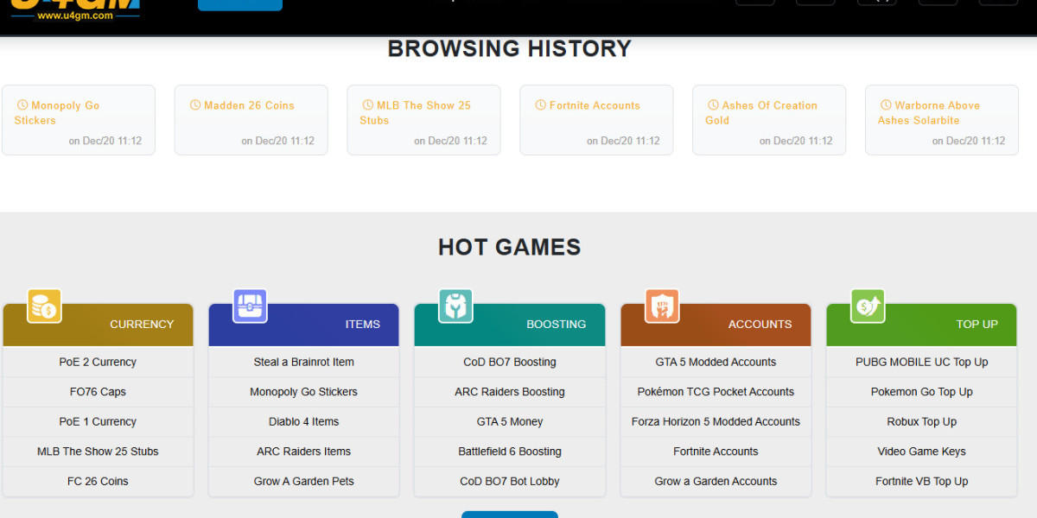This screenshot has height=518, width=1037.
Task: Select PoE 2 Currency in Currency list
Action: [98, 362]
